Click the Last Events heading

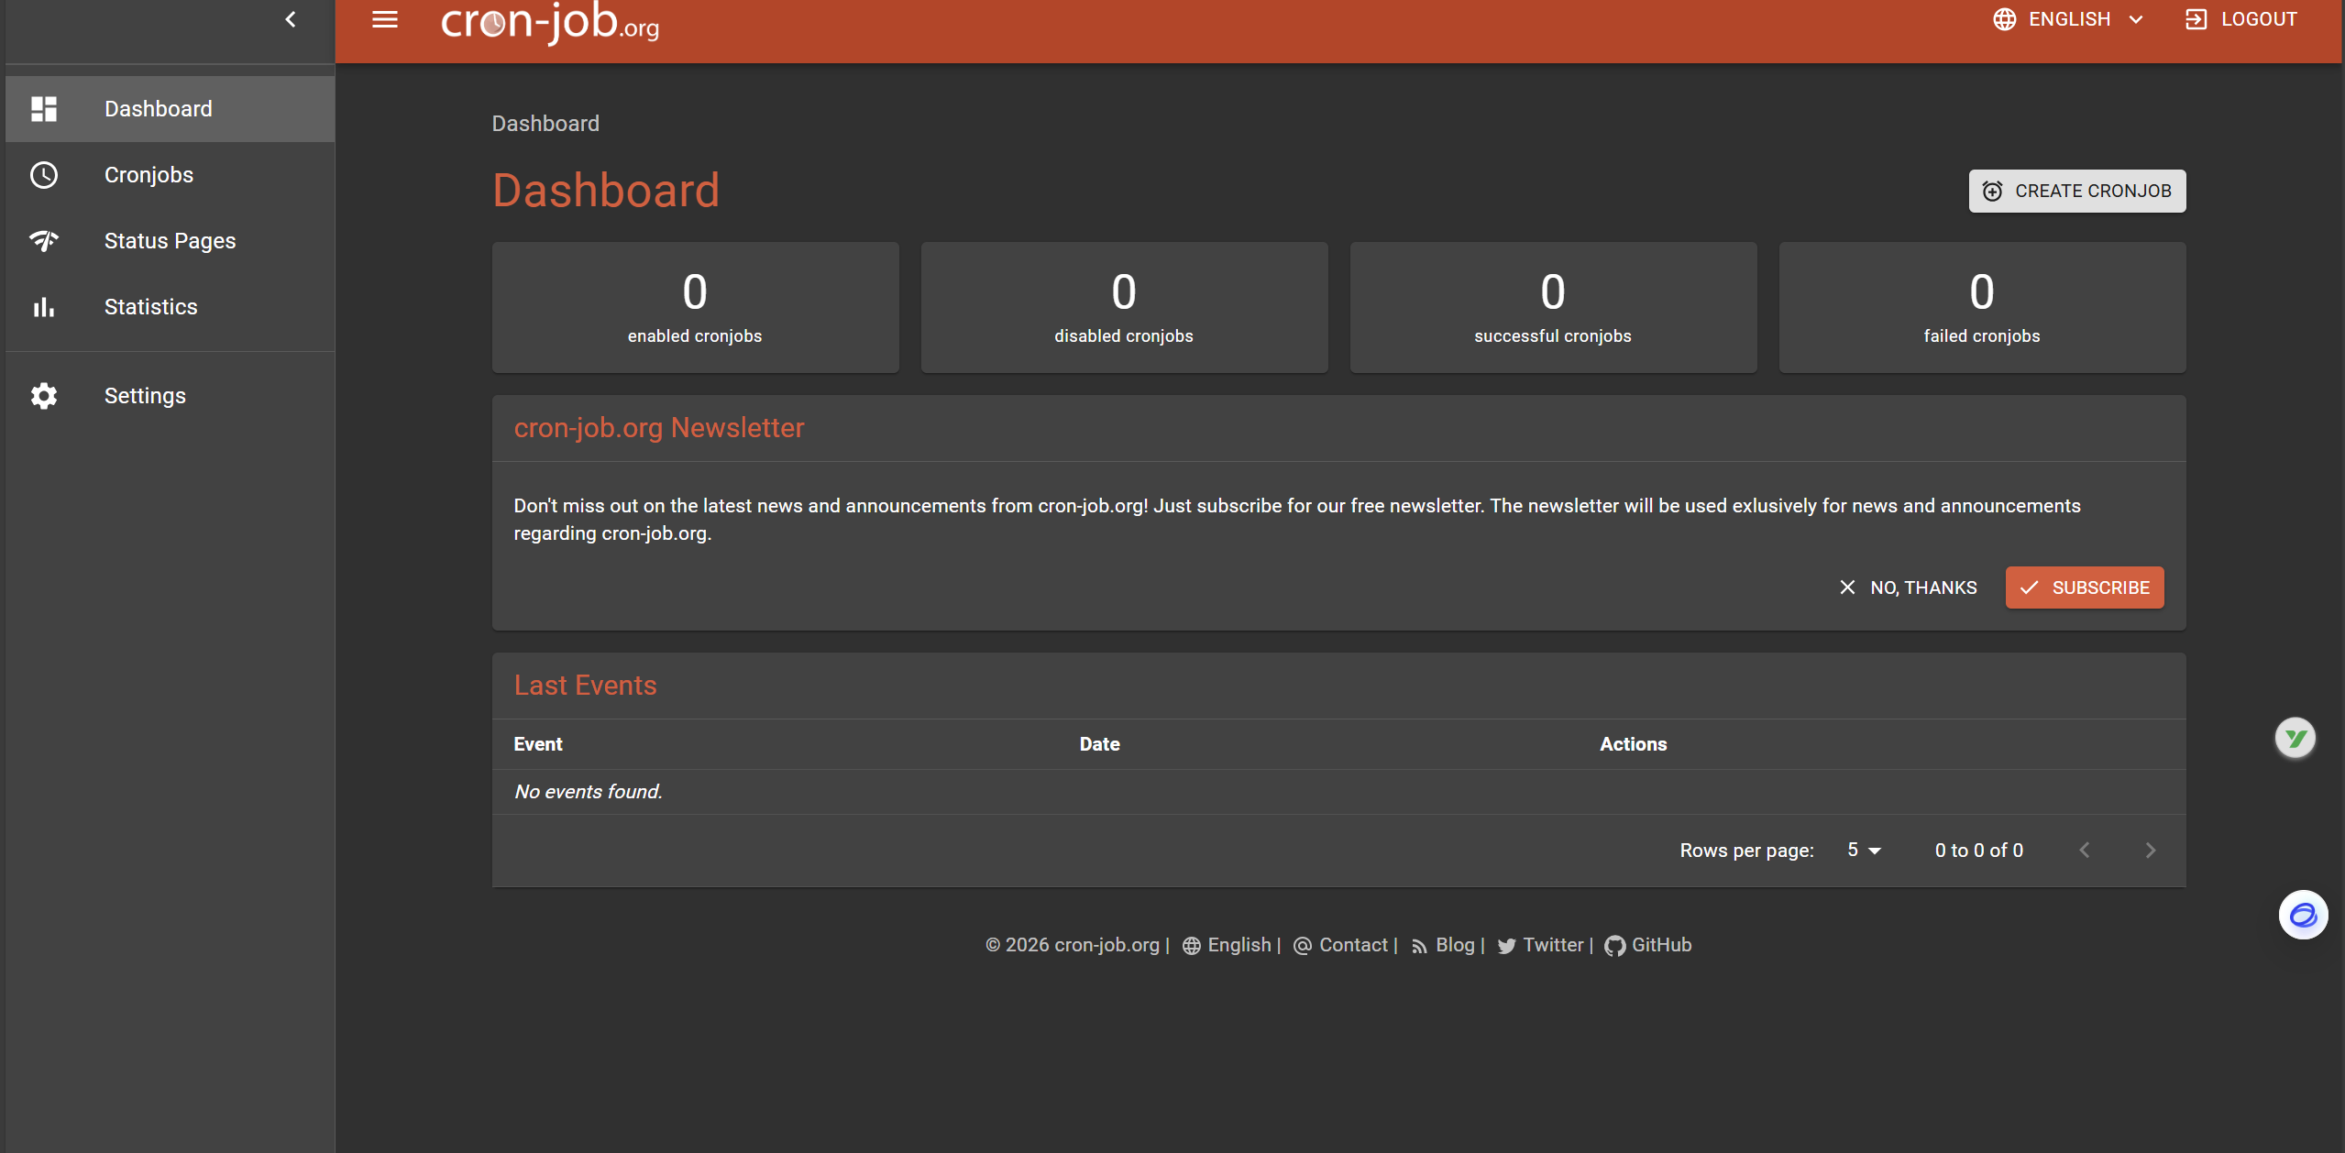click(586, 686)
